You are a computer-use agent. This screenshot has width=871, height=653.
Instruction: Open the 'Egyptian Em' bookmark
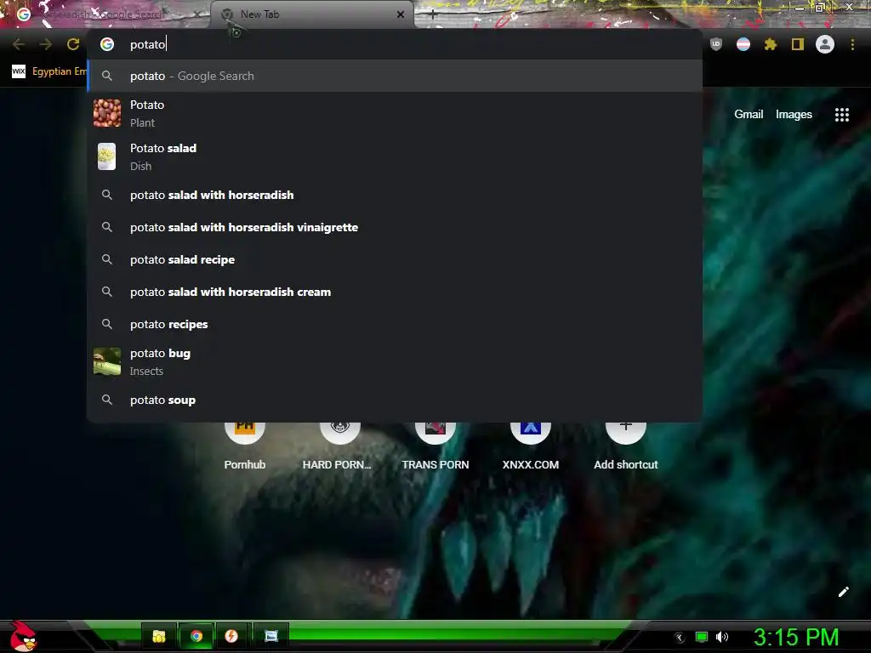(x=48, y=71)
